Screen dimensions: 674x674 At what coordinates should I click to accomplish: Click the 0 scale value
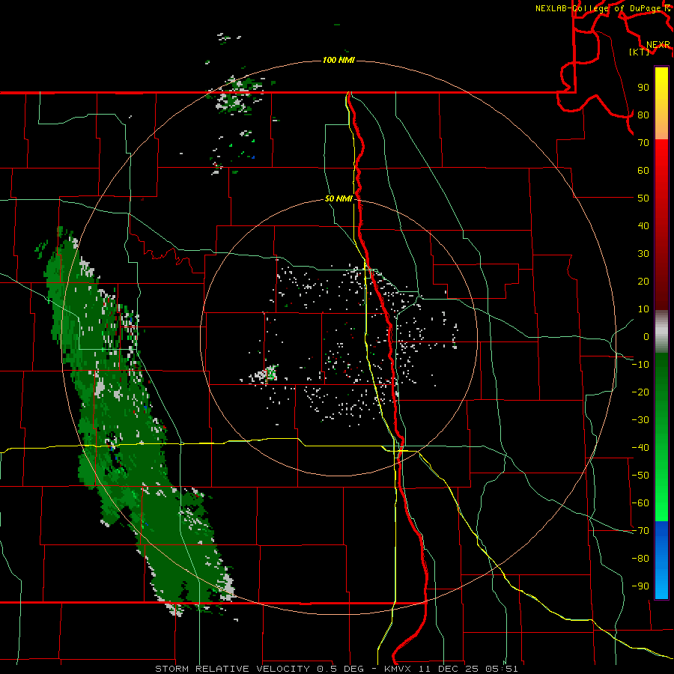[646, 336]
